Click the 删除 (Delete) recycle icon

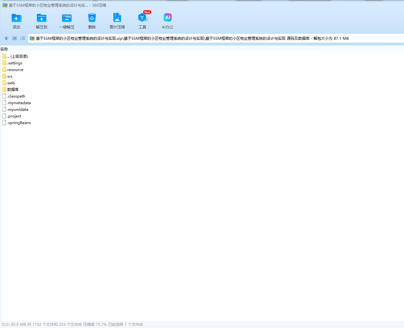click(x=92, y=21)
